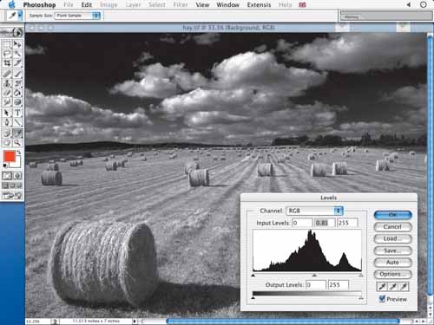Activate the Type tool

(17, 113)
